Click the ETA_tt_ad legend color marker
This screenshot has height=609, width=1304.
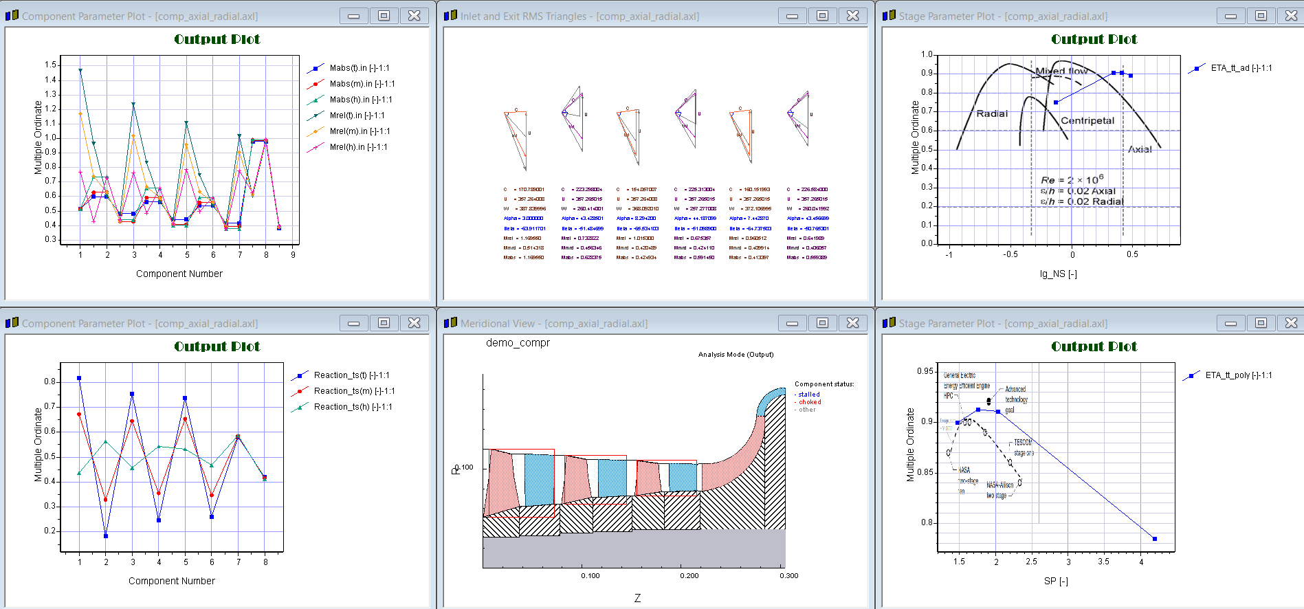(x=1197, y=68)
